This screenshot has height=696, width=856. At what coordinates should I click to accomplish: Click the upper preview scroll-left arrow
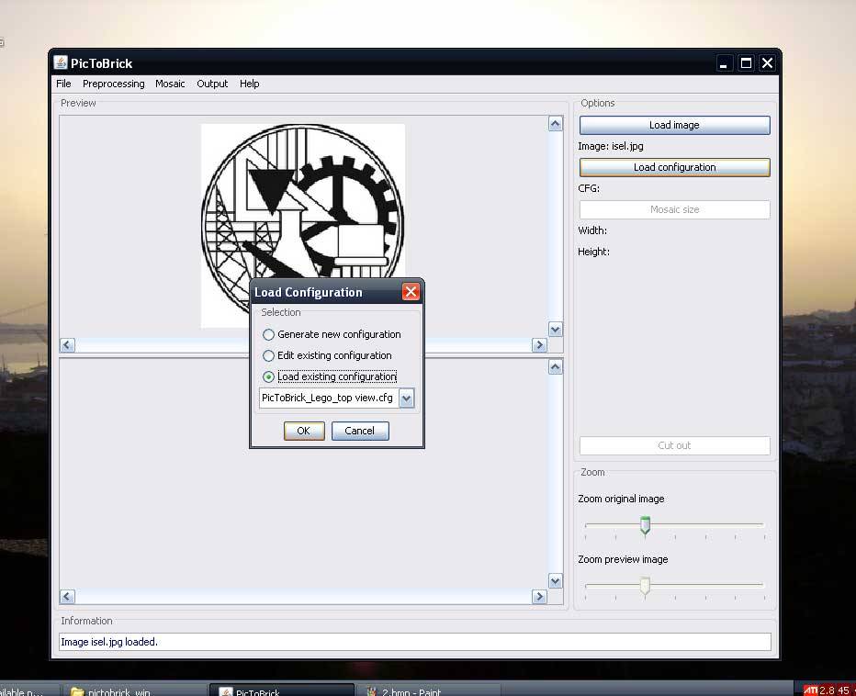(x=67, y=345)
